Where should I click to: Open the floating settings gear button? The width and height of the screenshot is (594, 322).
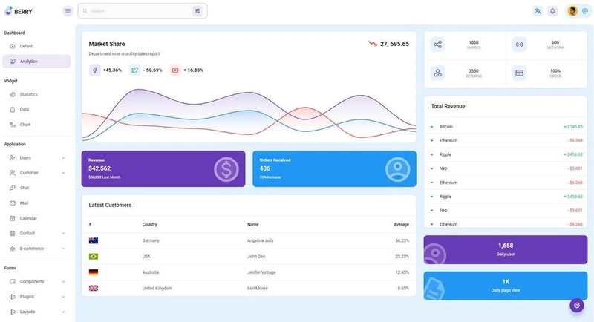(577, 306)
